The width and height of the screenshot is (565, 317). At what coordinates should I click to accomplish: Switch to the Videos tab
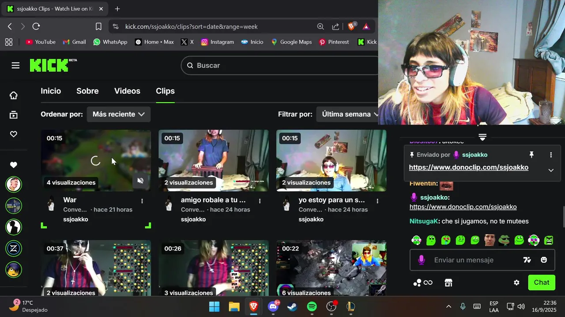click(x=127, y=91)
